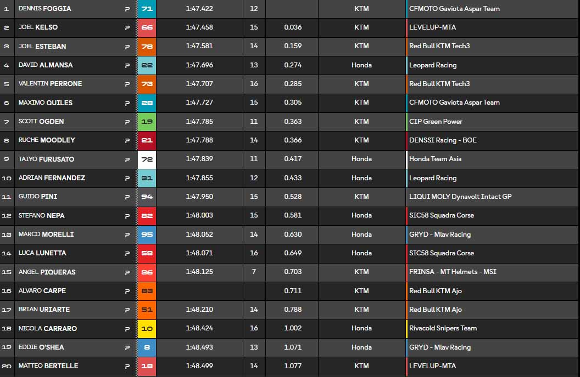Viewport: 580px width, 377px height.
Task: Select Angel Piqueras' lap time 1:48.125
Action: pyautogui.click(x=199, y=272)
